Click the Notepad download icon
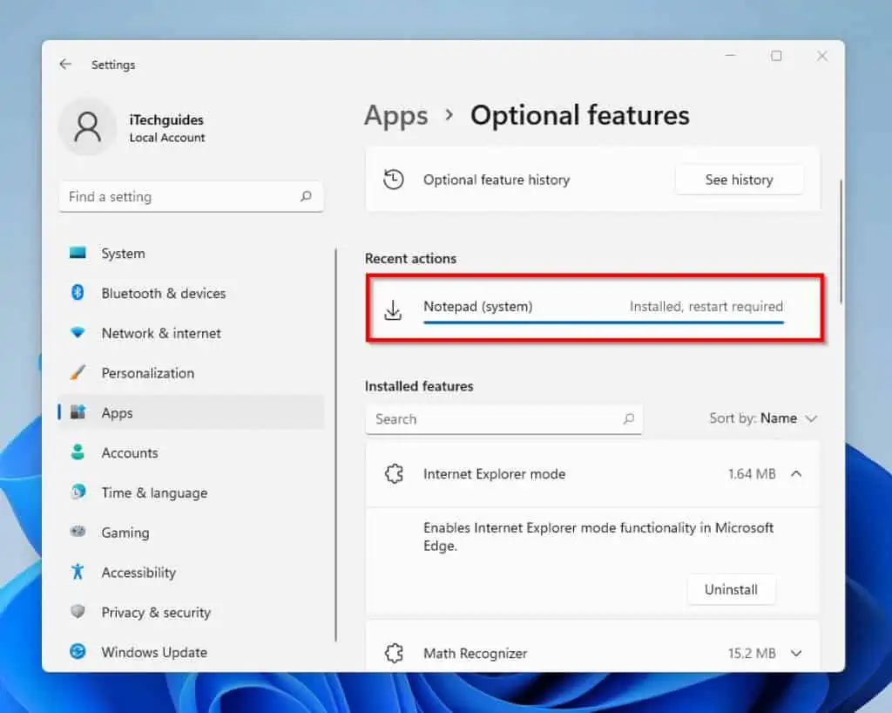Screen dimensions: 892x713 click(x=394, y=308)
